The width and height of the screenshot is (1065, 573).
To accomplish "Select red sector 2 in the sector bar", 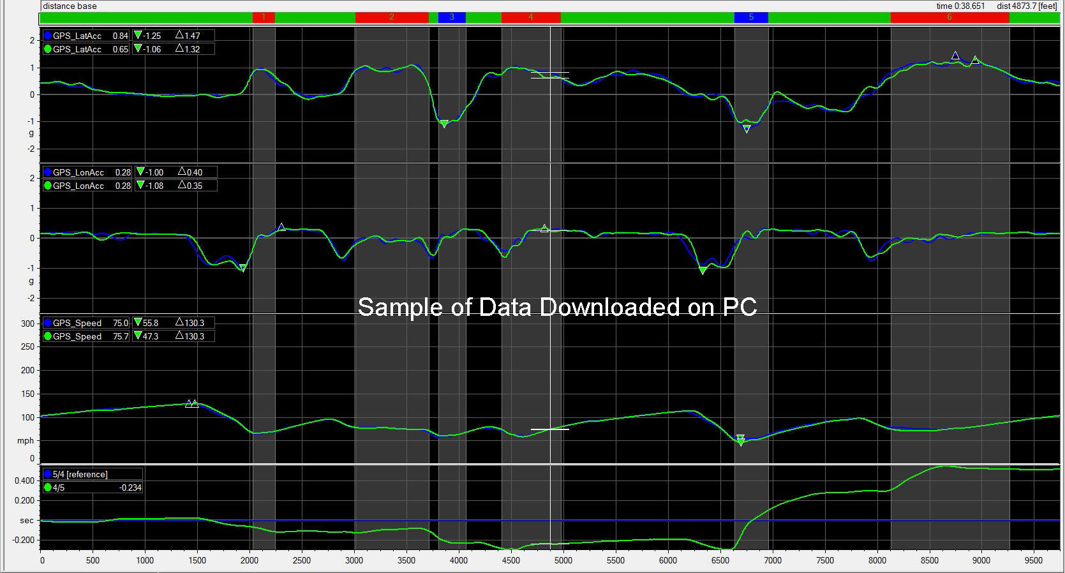I will pyautogui.click(x=392, y=17).
